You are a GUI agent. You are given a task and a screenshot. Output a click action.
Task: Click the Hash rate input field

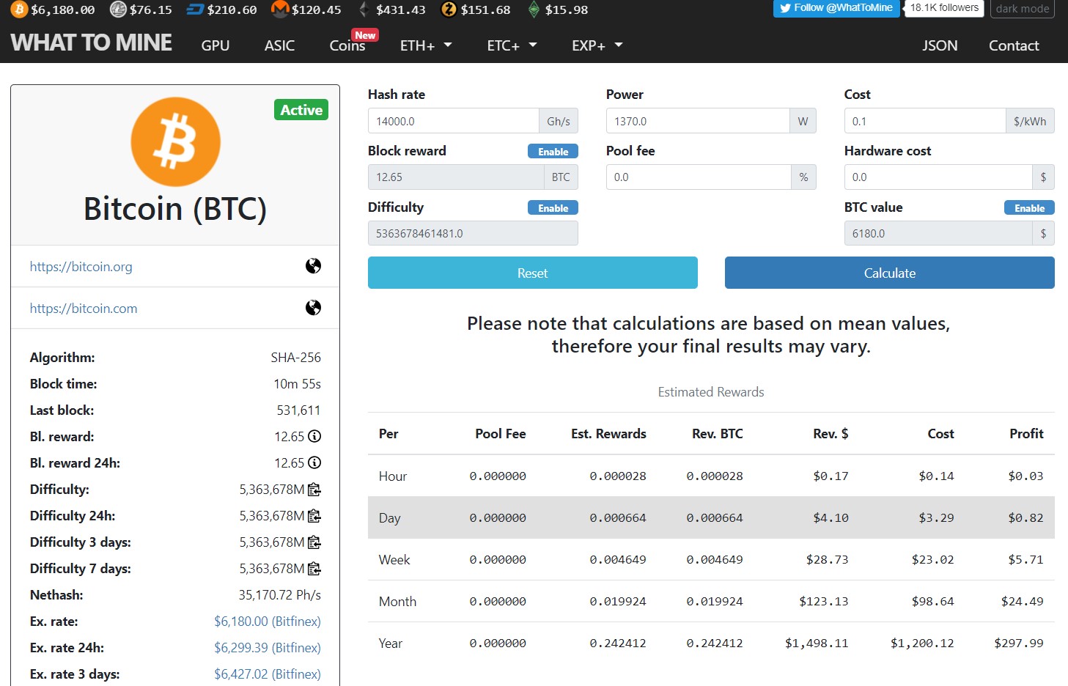453,121
